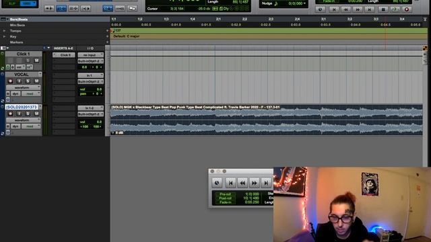Click the Record button in the top transport
This screenshot has height=242, width=431.
tap(407, 9)
